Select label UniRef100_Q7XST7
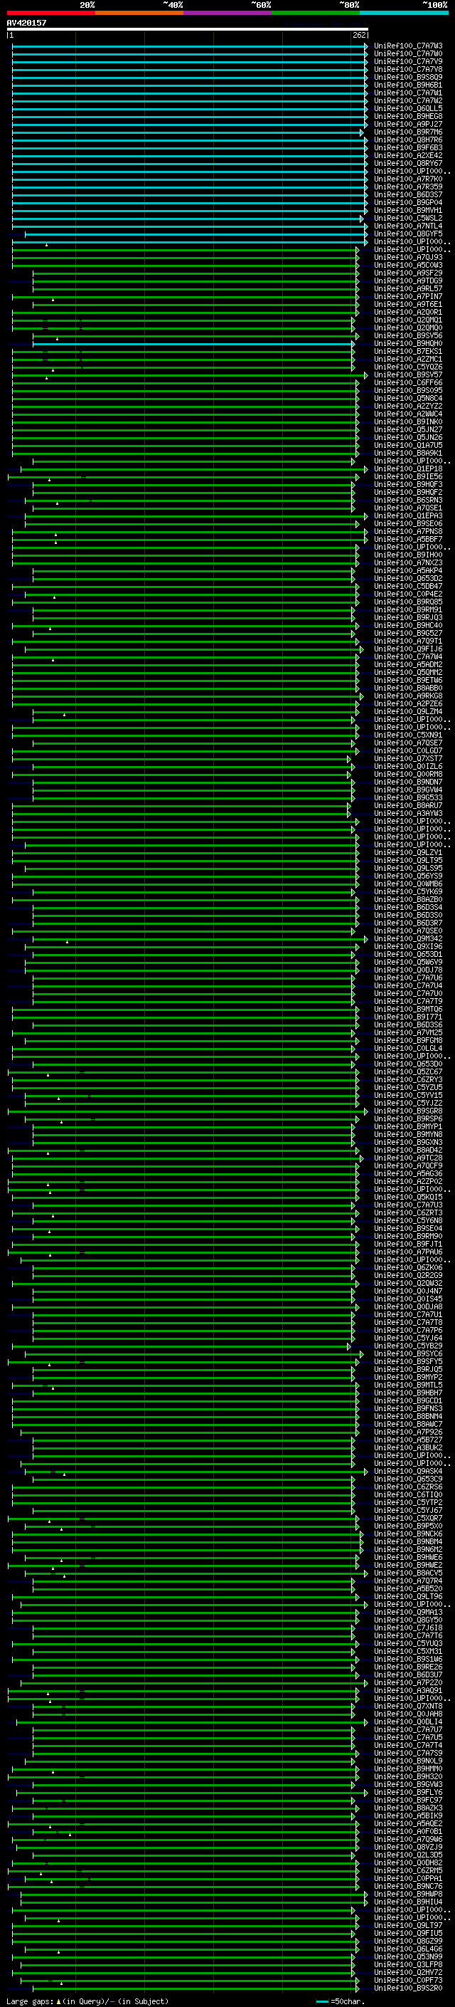 point(408,758)
